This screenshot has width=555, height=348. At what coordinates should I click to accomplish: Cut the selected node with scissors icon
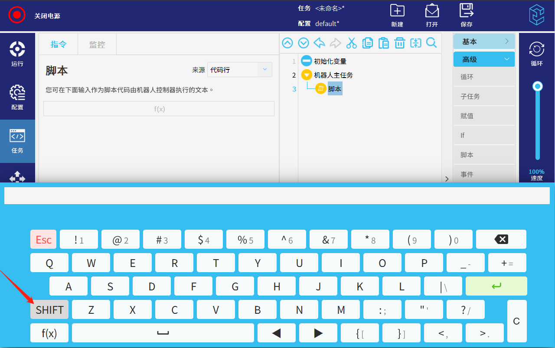(351, 43)
